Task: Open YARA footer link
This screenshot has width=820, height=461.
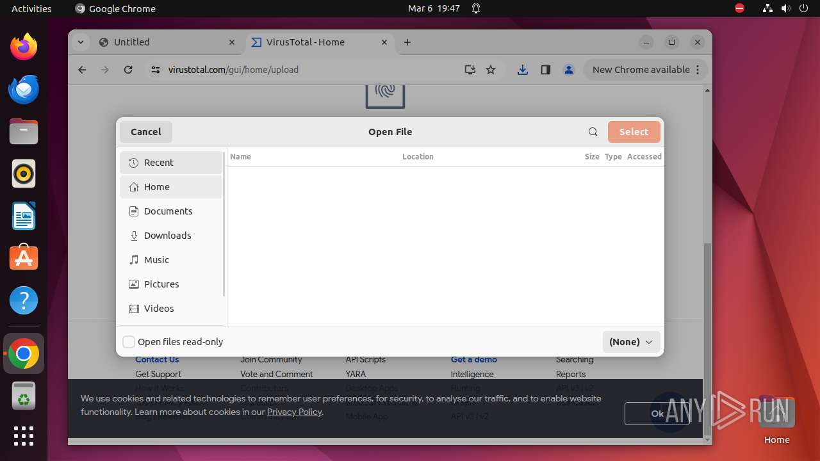Action: (x=356, y=374)
